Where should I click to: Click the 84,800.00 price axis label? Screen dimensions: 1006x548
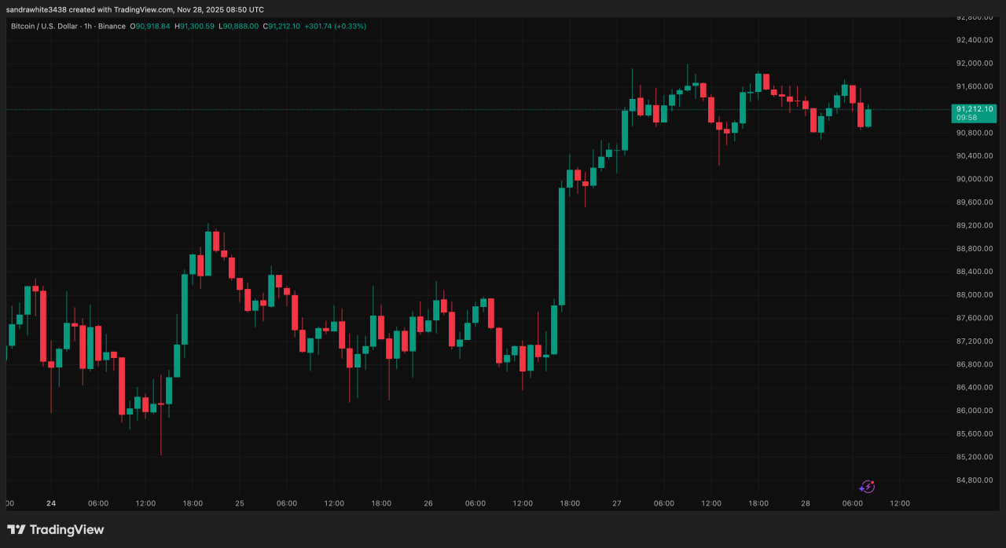974,480
